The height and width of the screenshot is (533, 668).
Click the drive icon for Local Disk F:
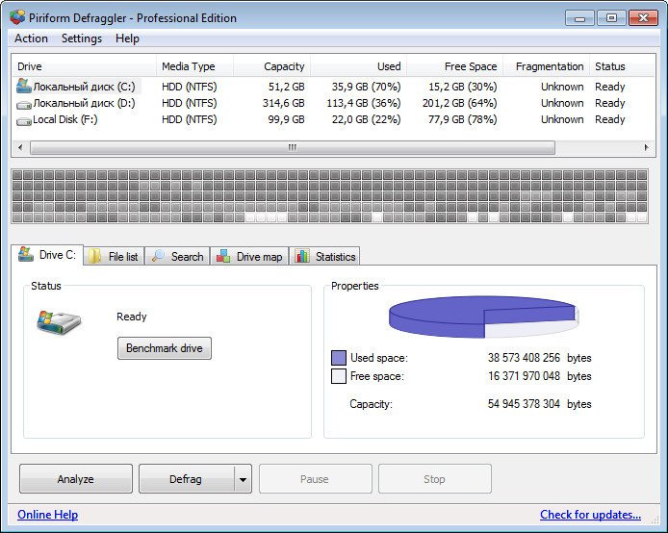[24, 121]
